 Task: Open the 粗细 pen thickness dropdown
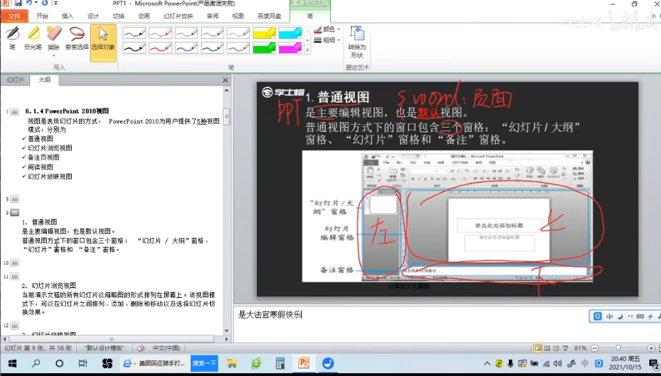[x=327, y=40]
